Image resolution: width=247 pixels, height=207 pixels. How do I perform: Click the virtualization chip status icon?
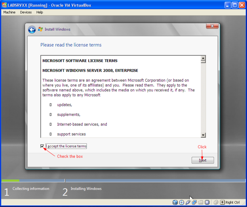pyautogui.click(x=207, y=202)
